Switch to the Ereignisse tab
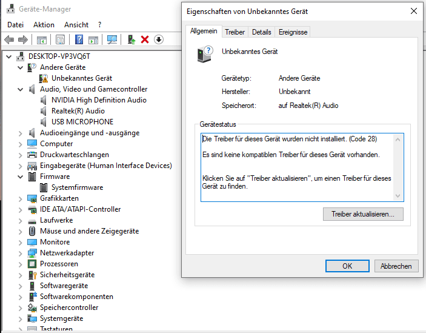The width and height of the screenshot is (426, 333). (293, 32)
